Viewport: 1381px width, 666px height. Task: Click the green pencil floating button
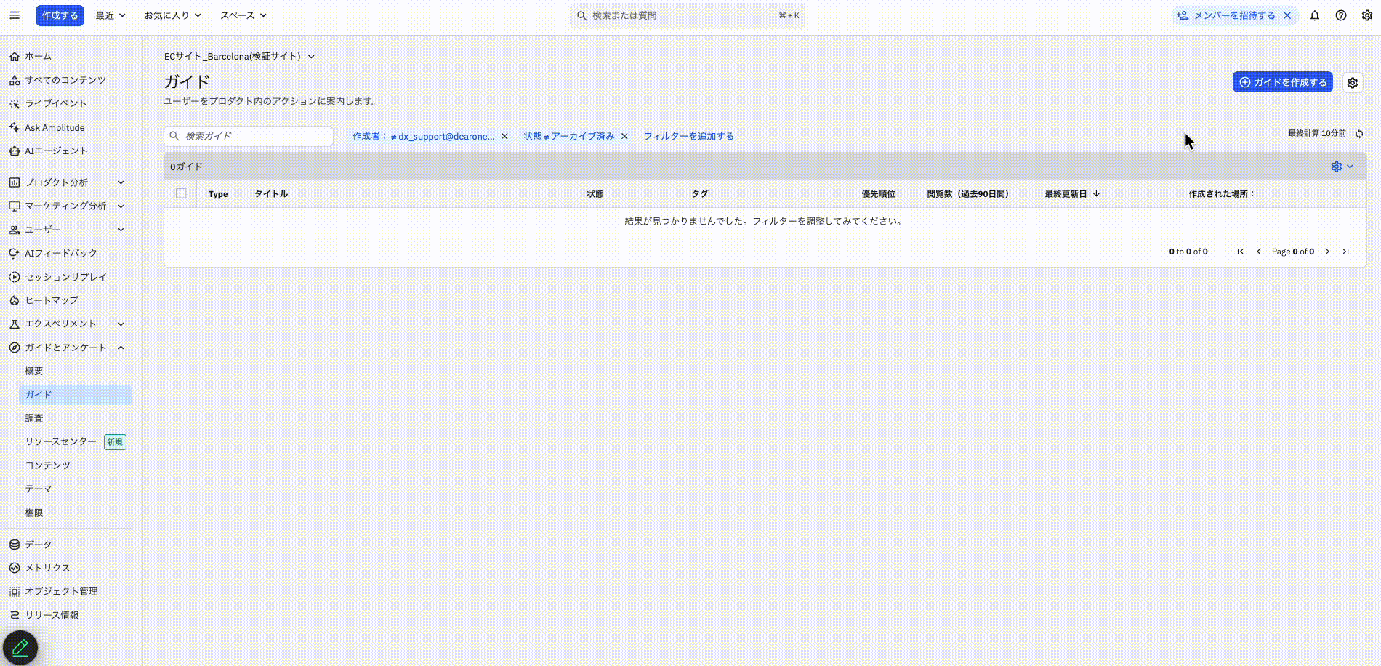tap(21, 646)
